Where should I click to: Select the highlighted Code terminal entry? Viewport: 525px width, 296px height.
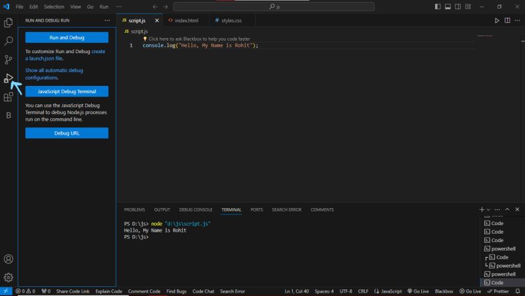[502, 283]
